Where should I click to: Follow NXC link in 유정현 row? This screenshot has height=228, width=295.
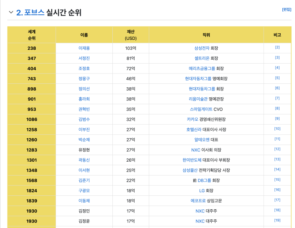(196, 150)
